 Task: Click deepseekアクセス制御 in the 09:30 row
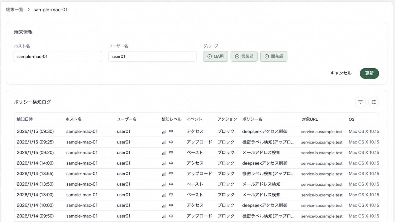coord(265,131)
